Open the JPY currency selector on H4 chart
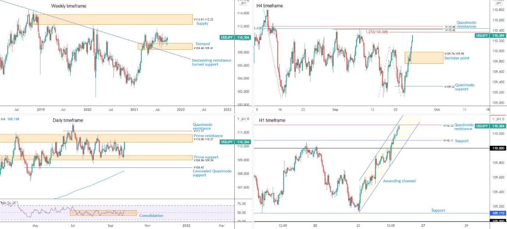Image resolution: width=507 pixels, height=229 pixels. (499, 3)
